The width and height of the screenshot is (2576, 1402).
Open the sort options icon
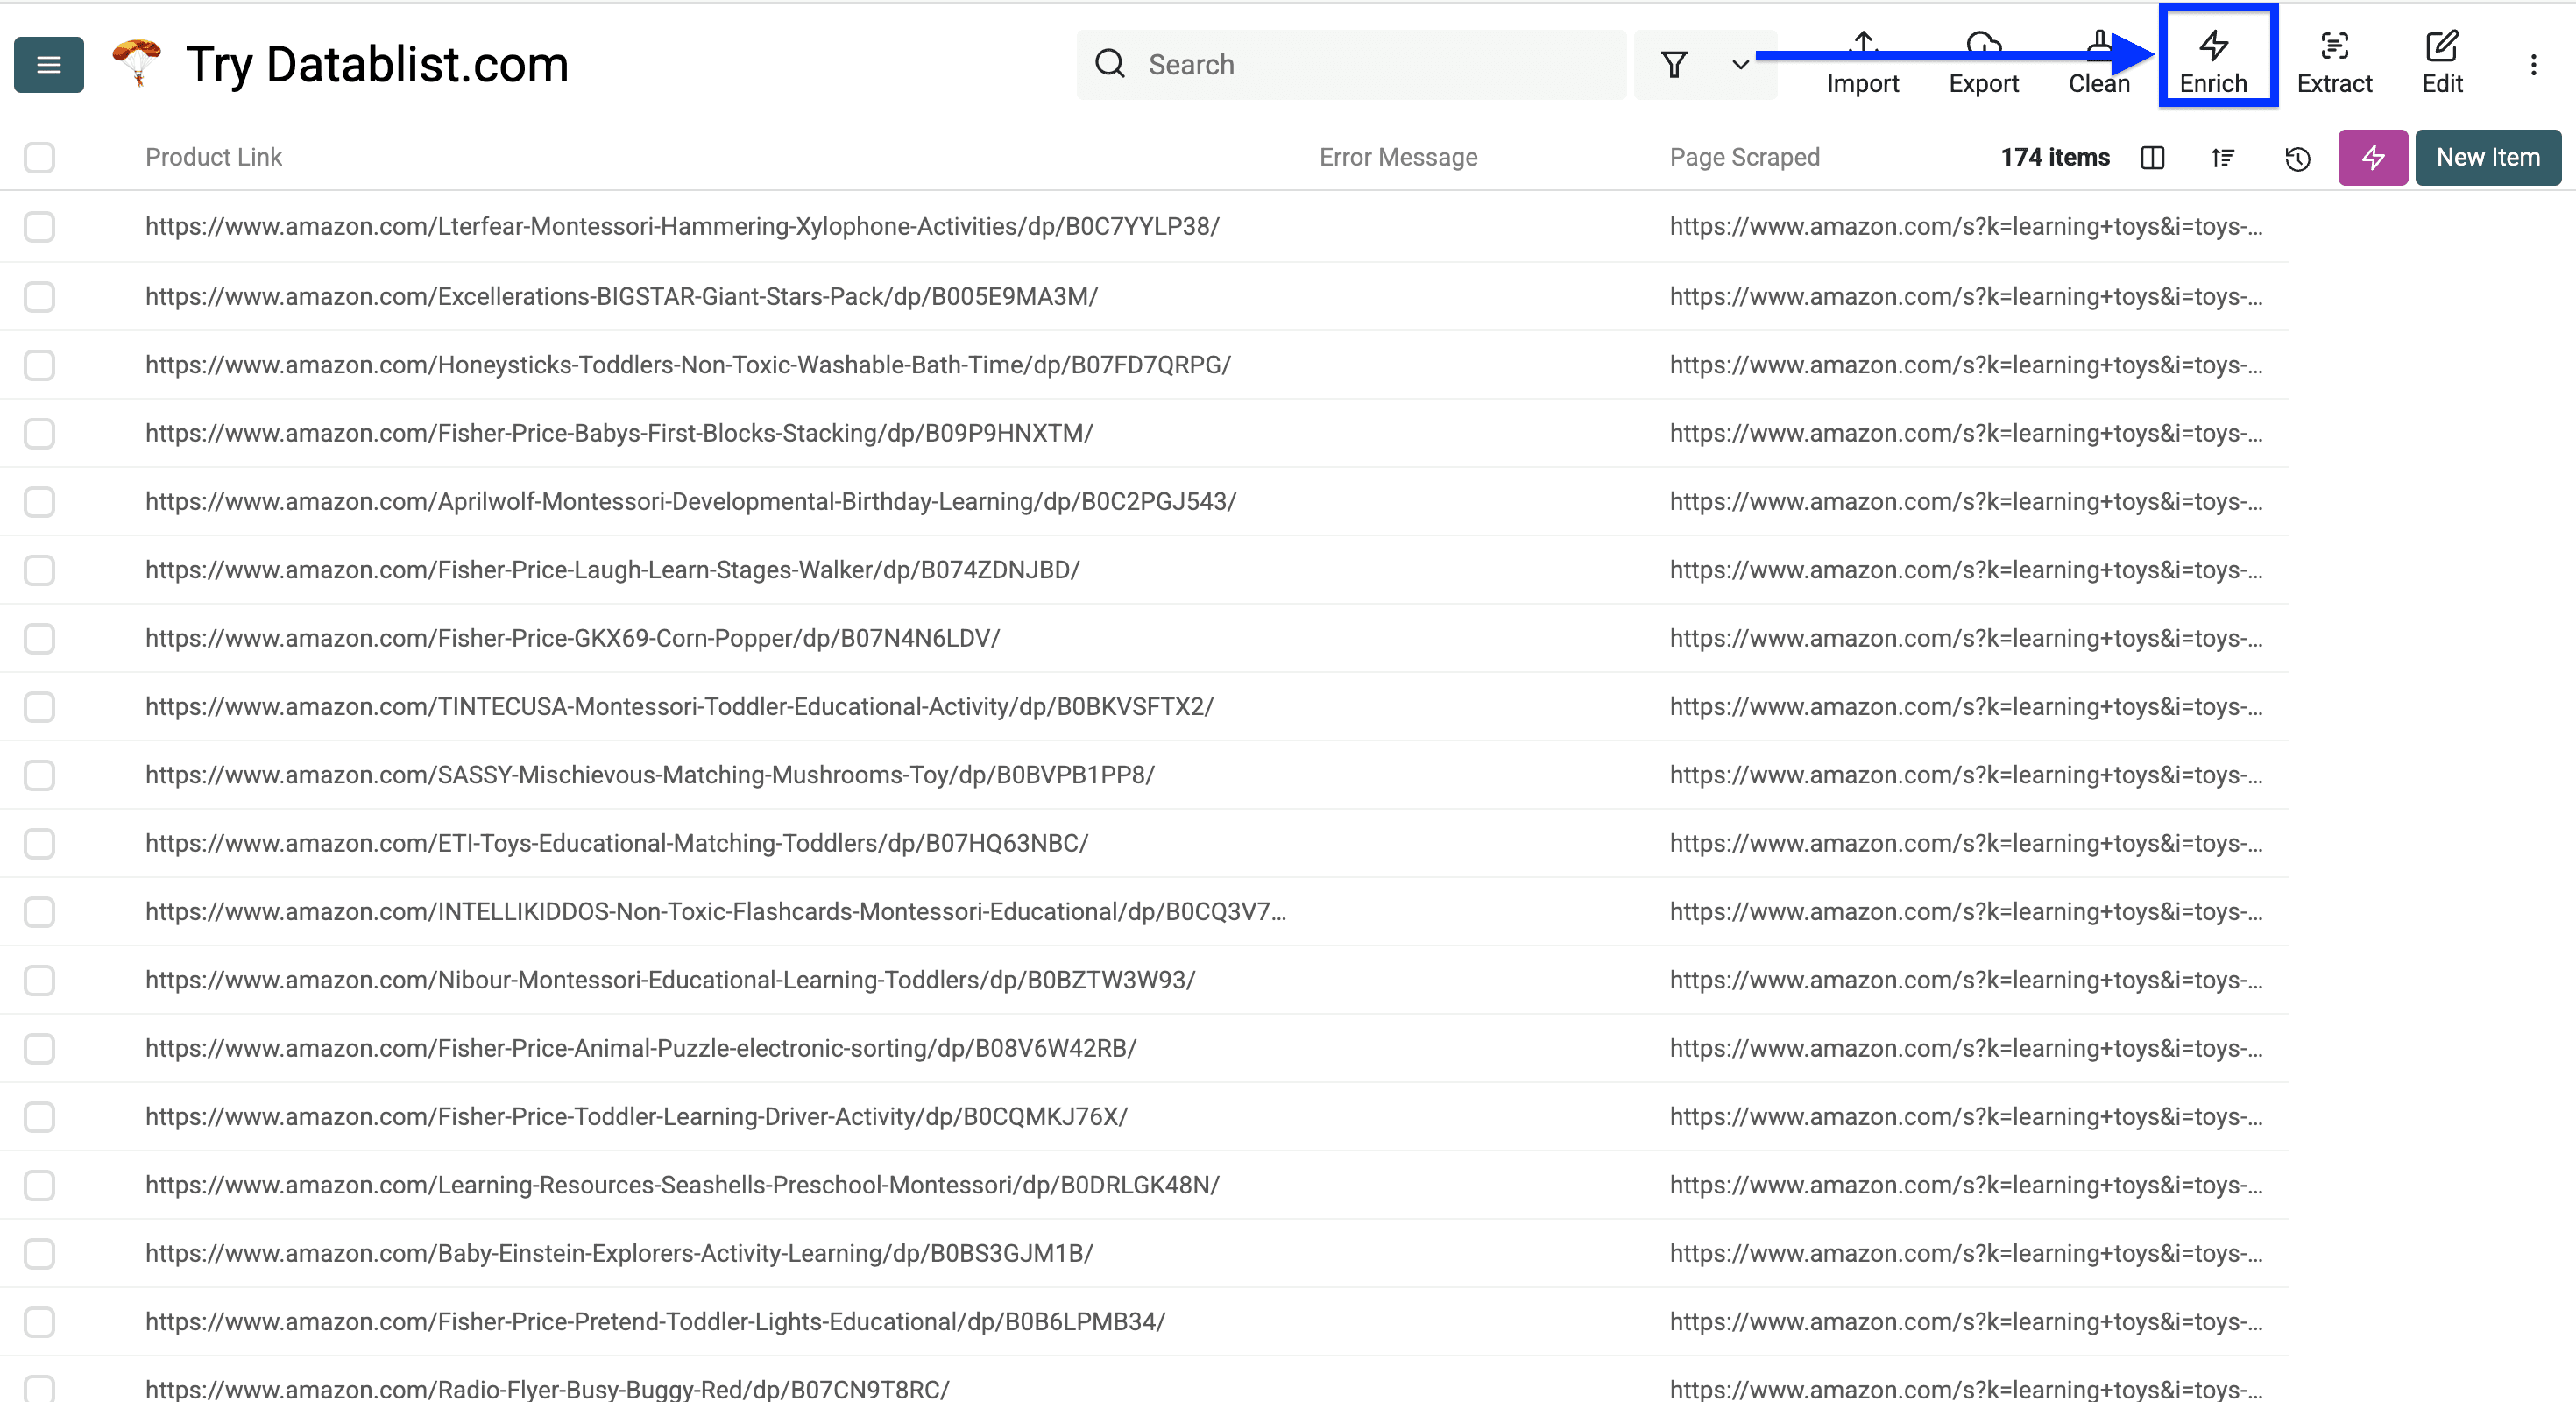tap(2222, 158)
